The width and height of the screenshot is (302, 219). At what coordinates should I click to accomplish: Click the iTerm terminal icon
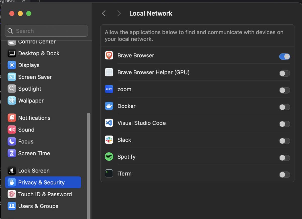click(x=109, y=173)
